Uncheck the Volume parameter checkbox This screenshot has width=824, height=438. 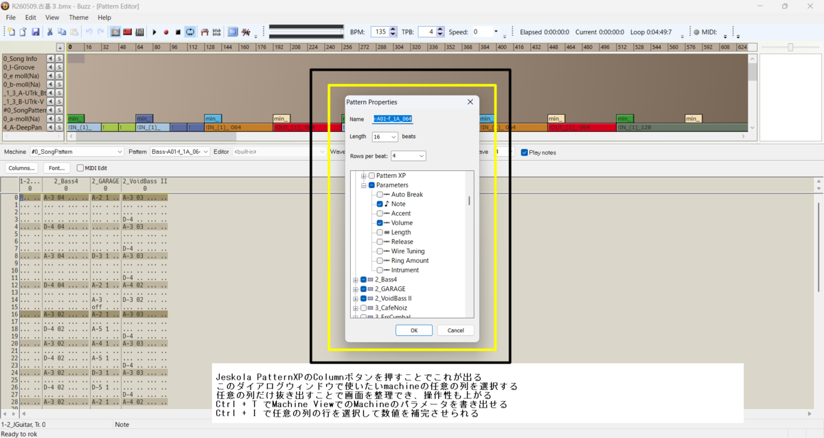click(x=380, y=223)
